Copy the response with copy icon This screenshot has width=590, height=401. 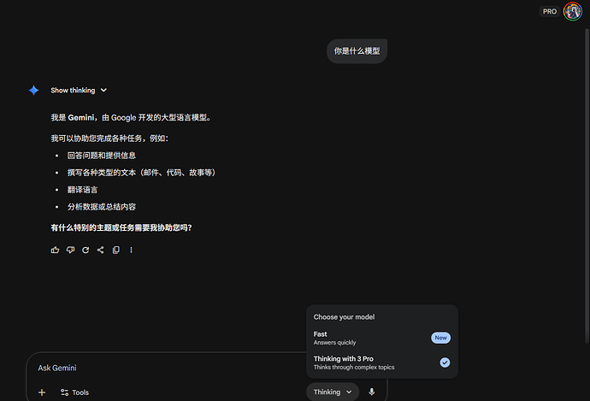tap(116, 250)
